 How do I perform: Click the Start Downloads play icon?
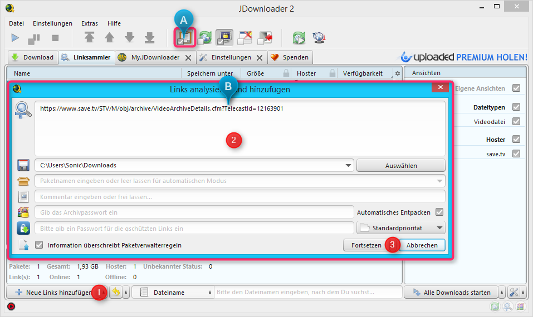16,38
